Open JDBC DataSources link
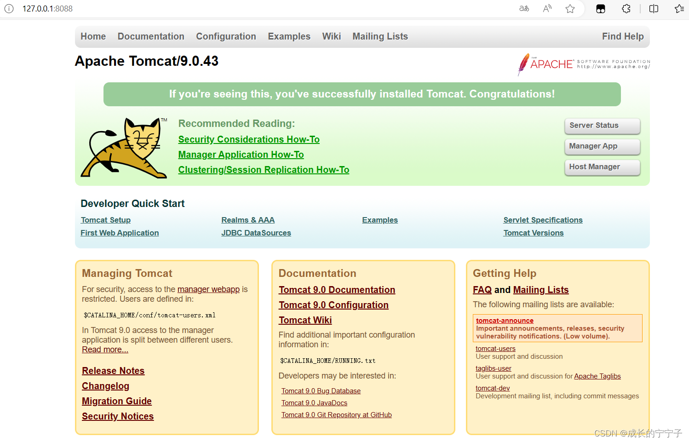 (256, 233)
